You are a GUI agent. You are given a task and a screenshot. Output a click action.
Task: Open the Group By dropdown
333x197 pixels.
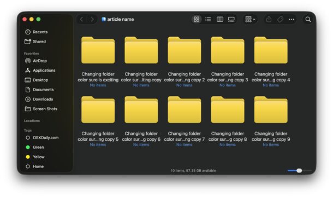[250, 19]
